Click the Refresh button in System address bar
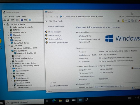The width and height of the screenshot is (140, 105). click(x=123, y=17)
